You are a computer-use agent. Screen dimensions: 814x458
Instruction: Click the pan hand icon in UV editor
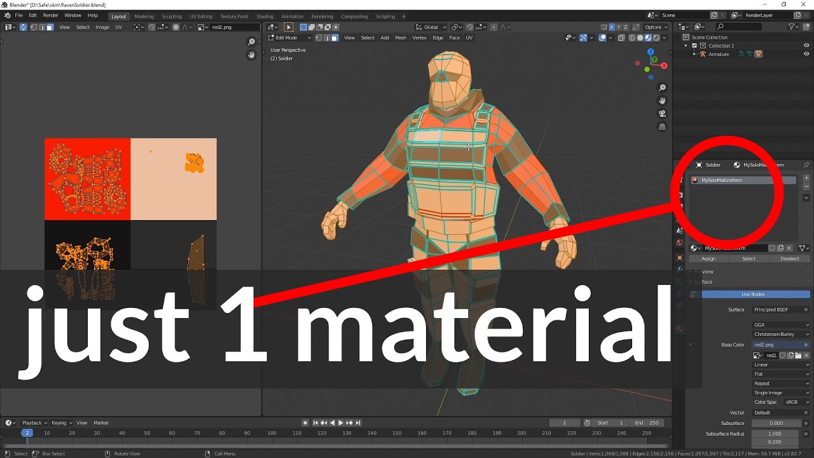point(252,55)
